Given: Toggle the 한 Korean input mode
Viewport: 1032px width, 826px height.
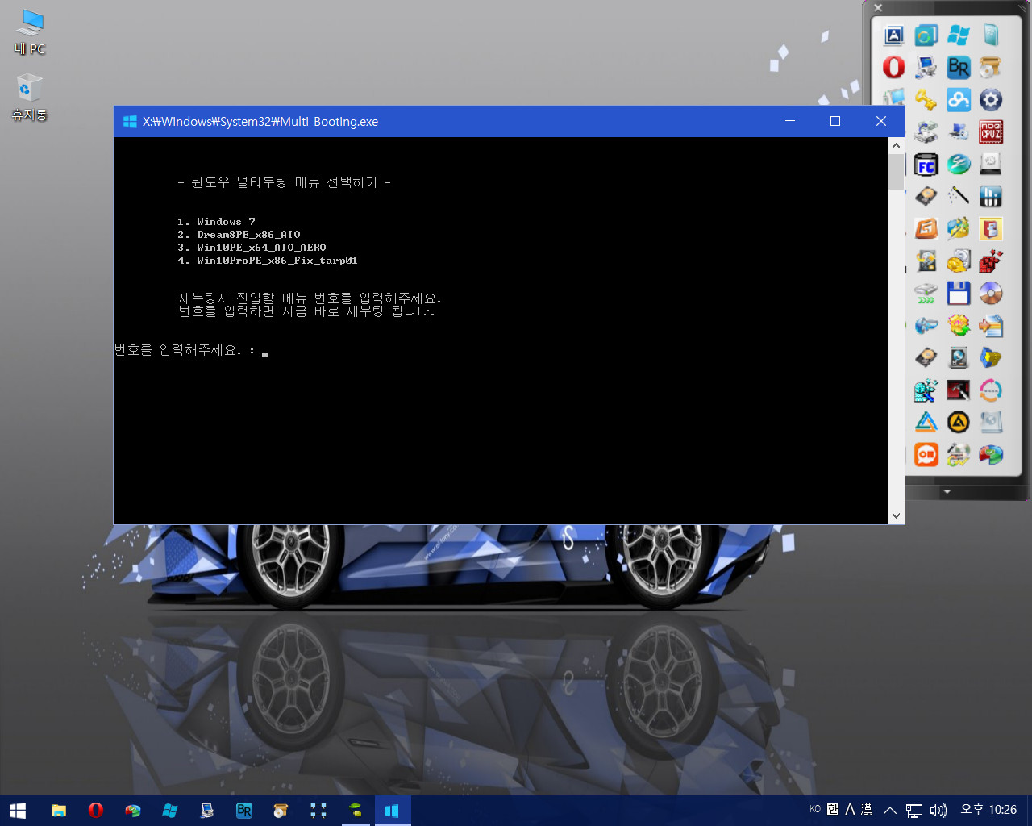Looking at the screenshot, I should 833,809.
